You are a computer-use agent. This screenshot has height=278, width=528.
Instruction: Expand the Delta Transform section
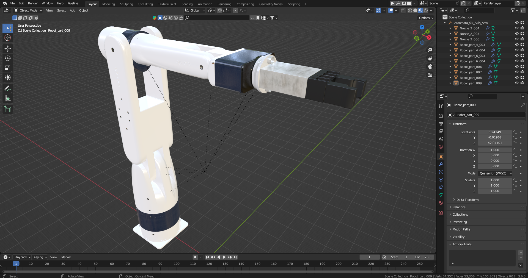click(x=467, y=200)
